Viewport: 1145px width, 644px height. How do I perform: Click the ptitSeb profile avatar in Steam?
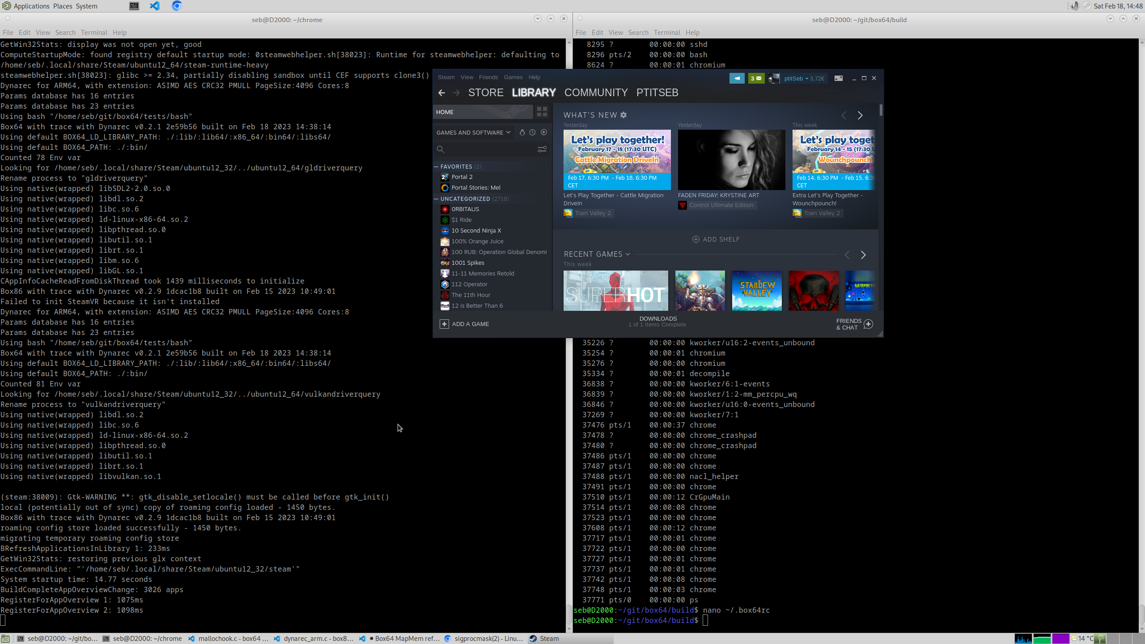(x=774, y=78)
